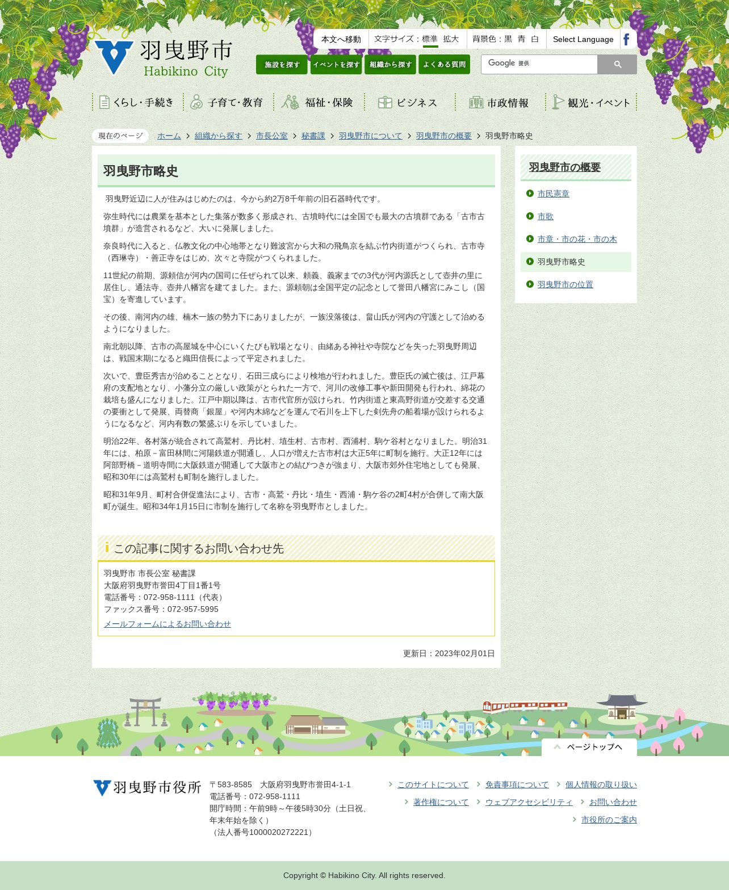Open 著作権について footer link
This screenshot has height=890, width=729.
[x=441, y=802]
